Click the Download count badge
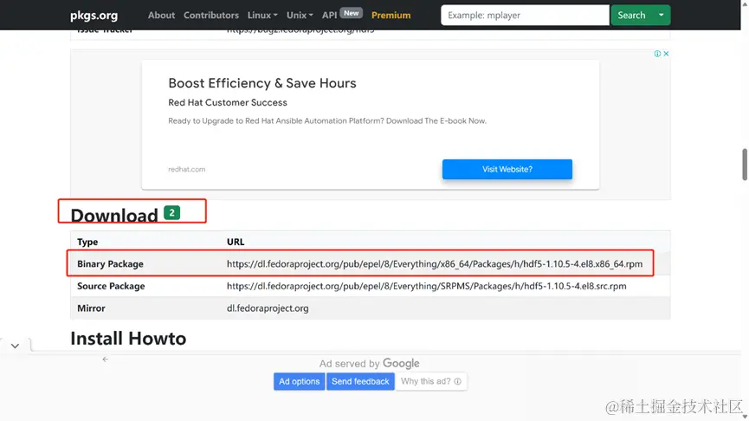The height and width of the screenshot is (421, 749). (x=171, y=212)
